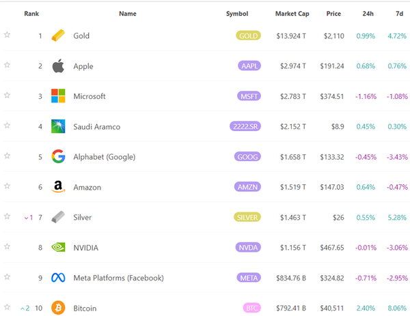Click the Apple logo icon
The image size is (410, 316).
click(58, 66)
